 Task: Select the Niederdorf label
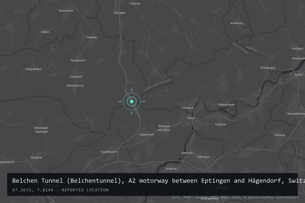(x=78, y=60)
